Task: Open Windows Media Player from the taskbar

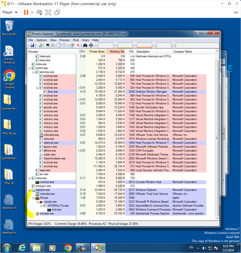Action: point(52,248)
